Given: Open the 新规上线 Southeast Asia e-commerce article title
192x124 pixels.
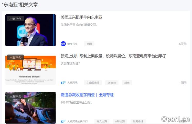Looking at the screenshot, I should (x=113, y=56).
